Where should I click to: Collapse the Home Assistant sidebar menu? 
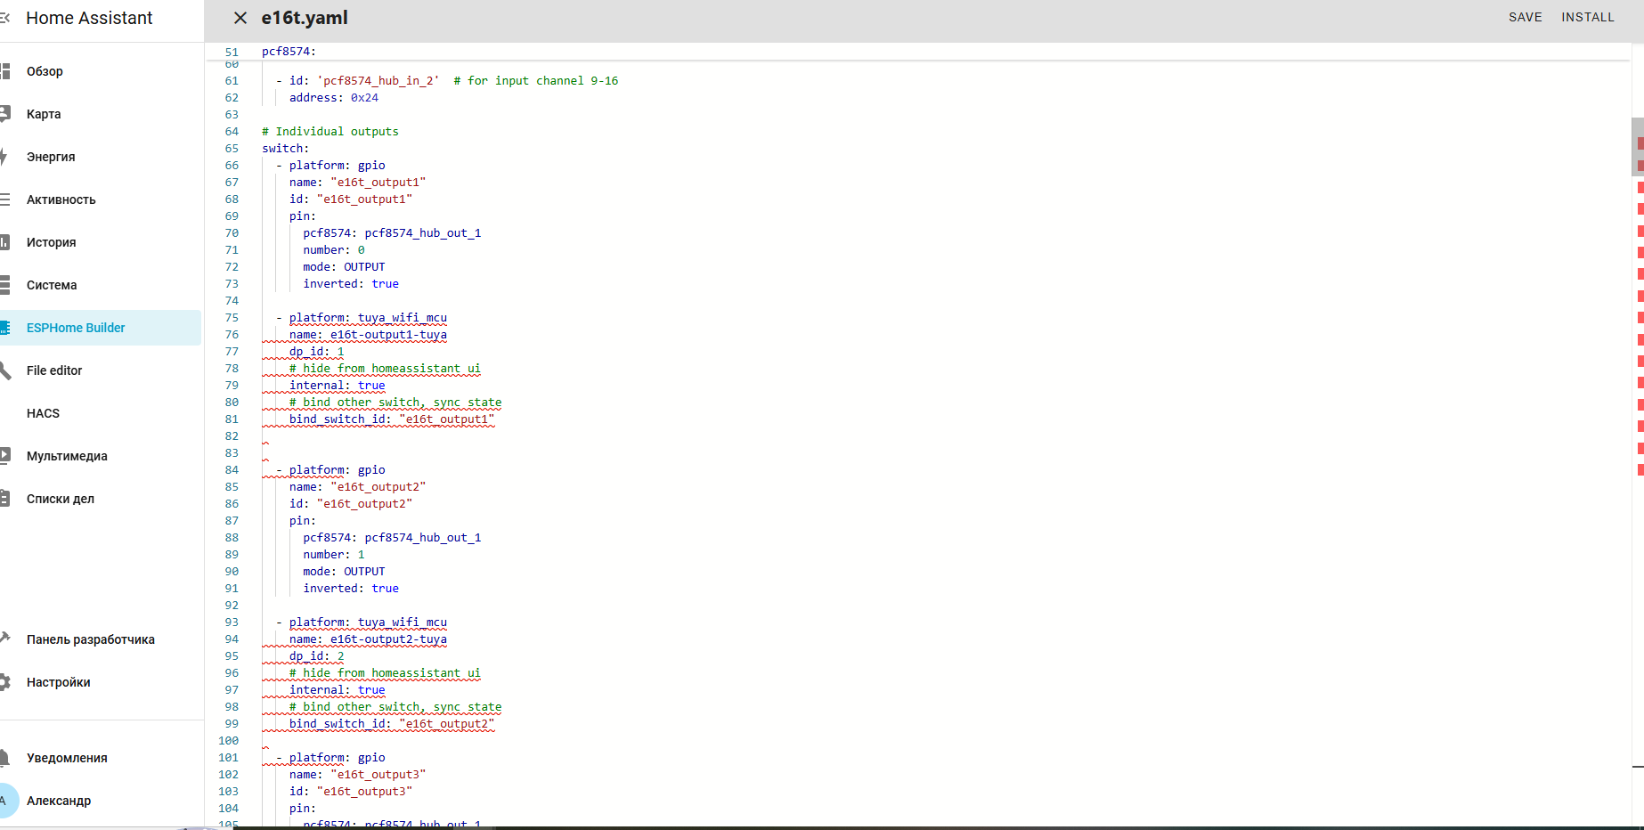[x=5, y=18]
